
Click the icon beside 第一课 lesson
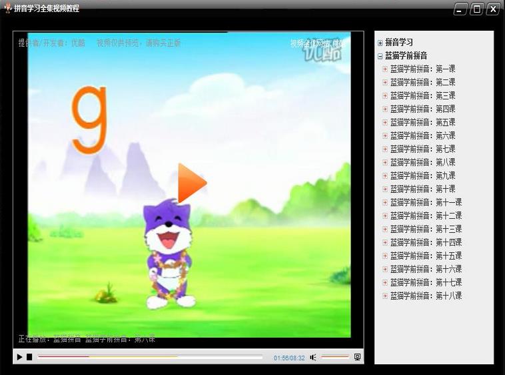[x=385, y=69]
